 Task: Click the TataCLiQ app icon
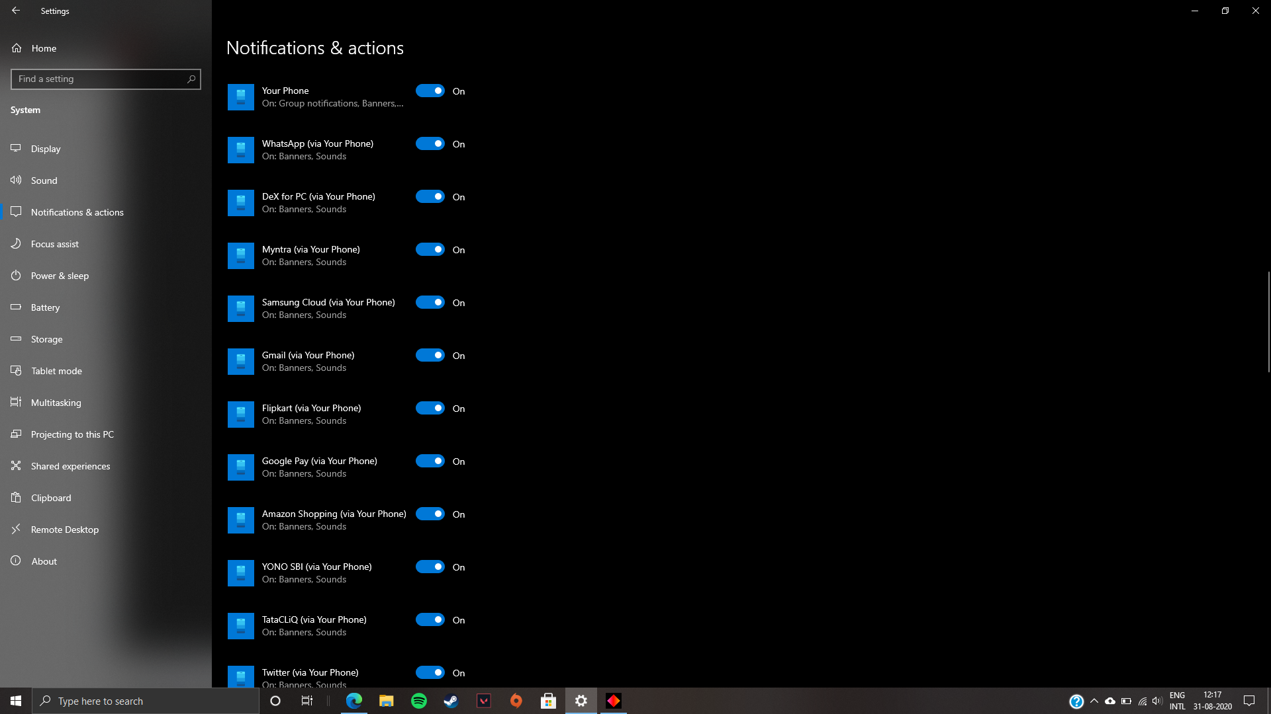tap(241, 626)
